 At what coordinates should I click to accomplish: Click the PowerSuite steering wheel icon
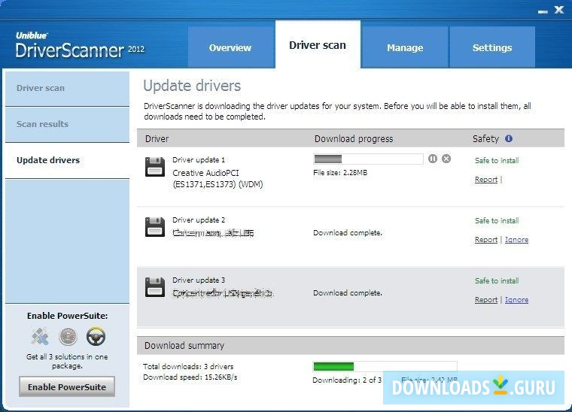click(96, 336)
